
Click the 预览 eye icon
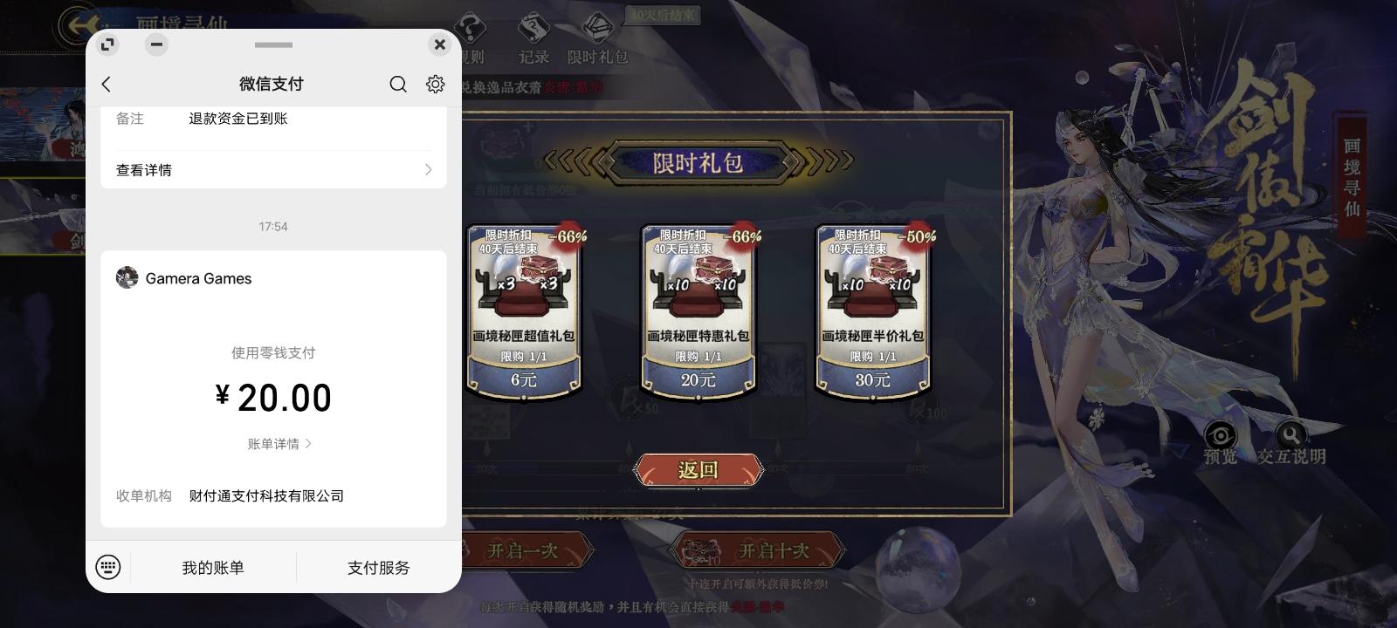(x=1220, y=435)
